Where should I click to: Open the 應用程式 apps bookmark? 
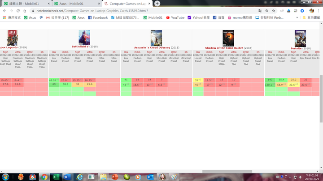pos(12,17)
